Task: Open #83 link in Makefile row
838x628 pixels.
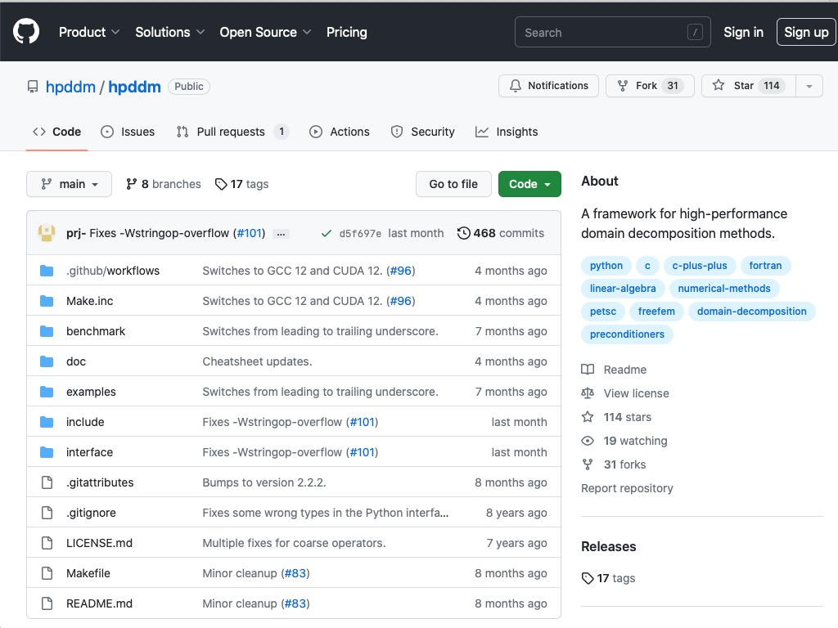Action: click(x=295, y=573)
